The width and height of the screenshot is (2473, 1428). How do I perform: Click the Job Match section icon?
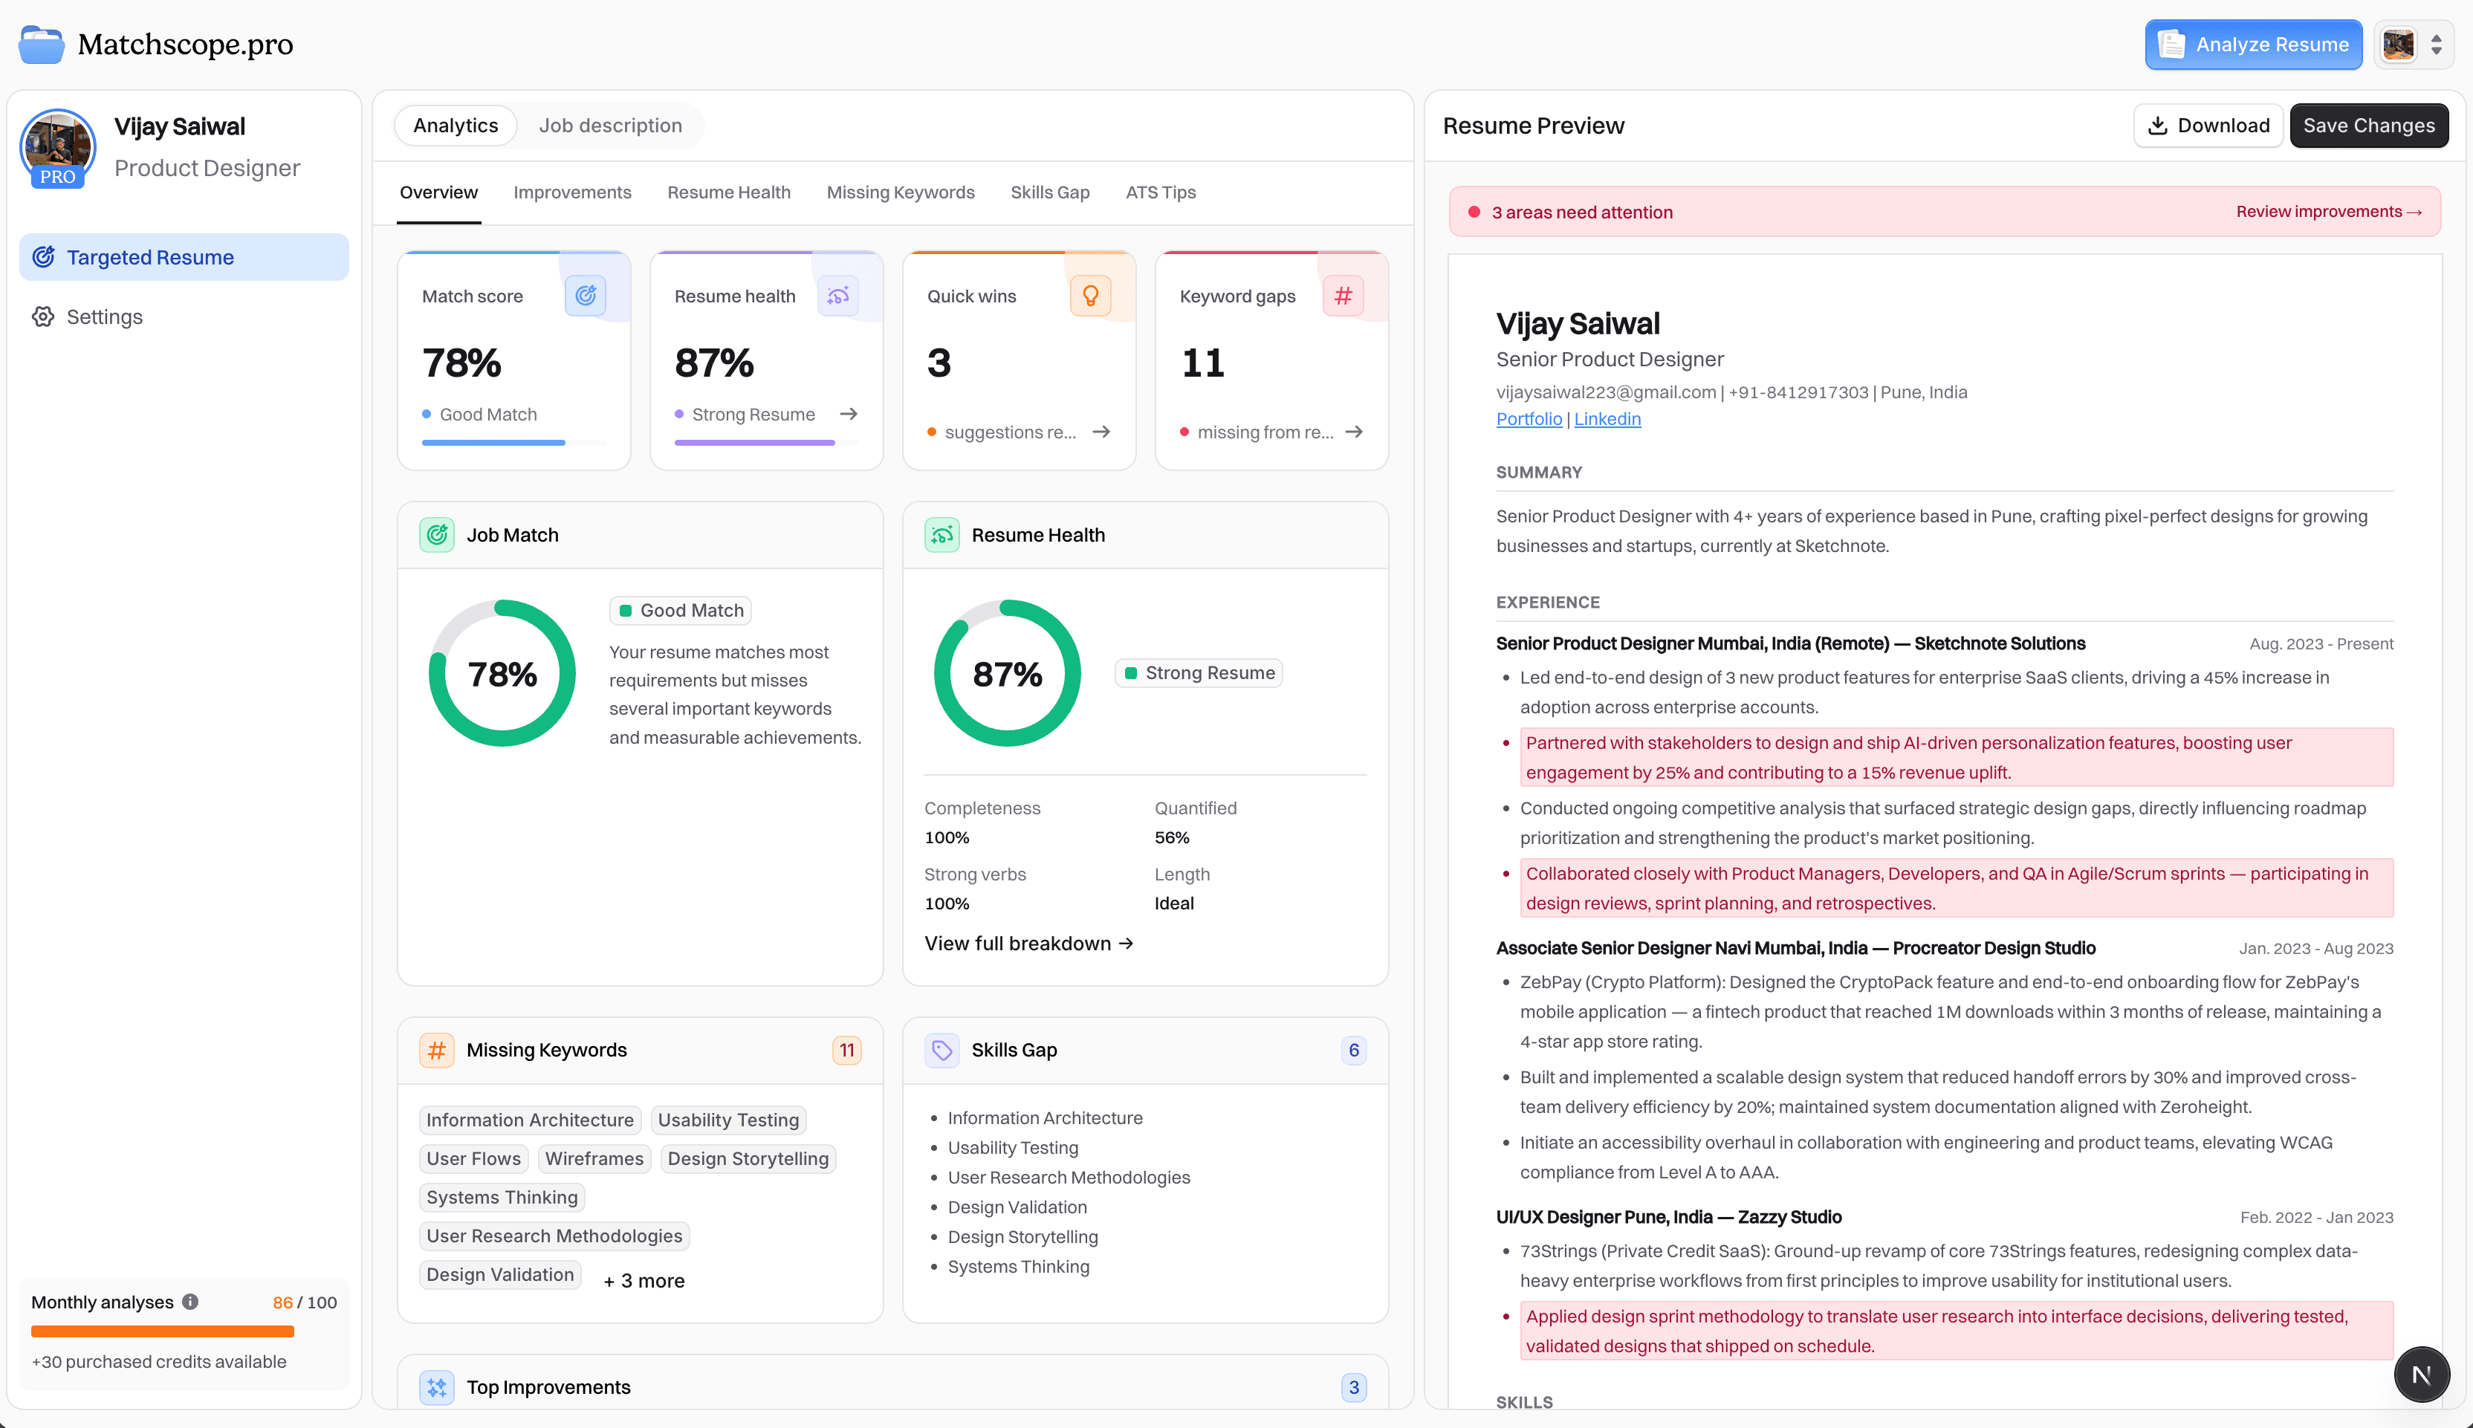click(436, 534)
